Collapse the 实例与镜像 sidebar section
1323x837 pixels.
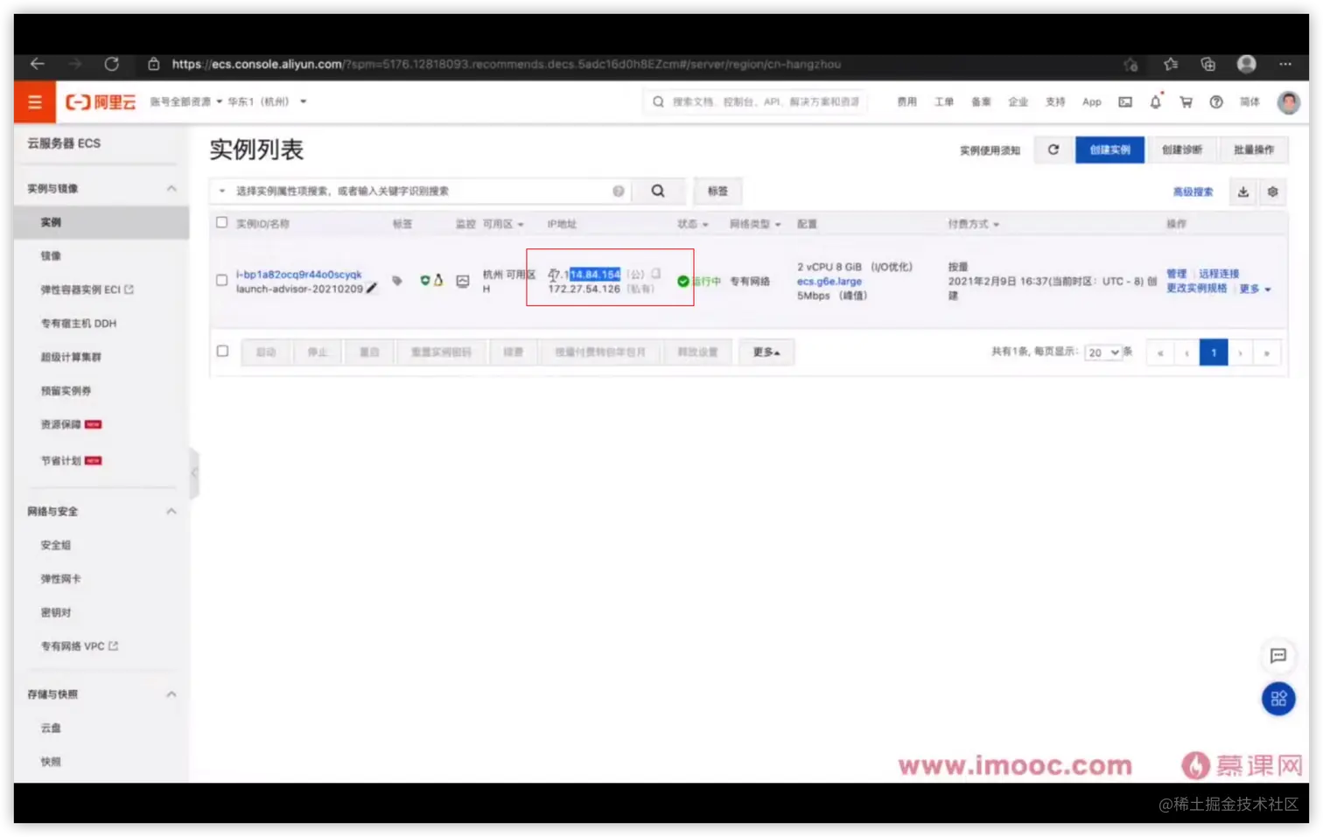click(171, 189)
